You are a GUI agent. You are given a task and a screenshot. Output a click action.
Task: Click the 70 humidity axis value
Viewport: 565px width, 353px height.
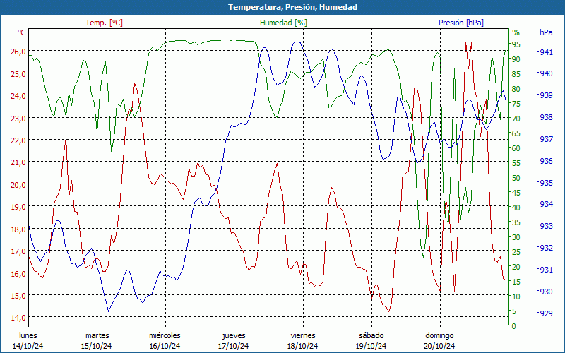pos(516,119)
